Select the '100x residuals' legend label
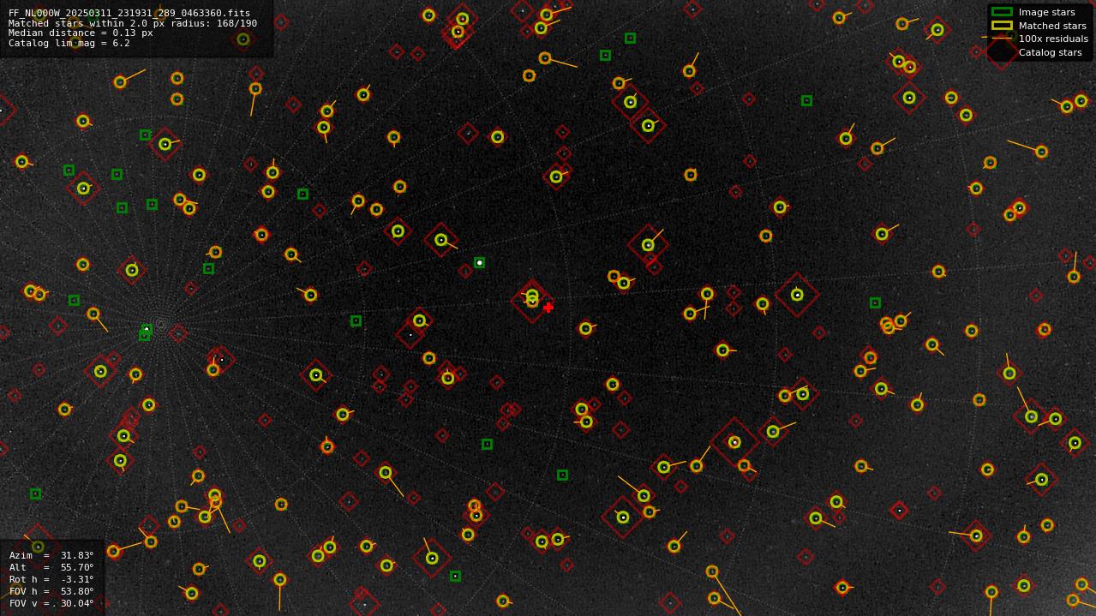1096x616 pixels. (x=1053, y=39)
